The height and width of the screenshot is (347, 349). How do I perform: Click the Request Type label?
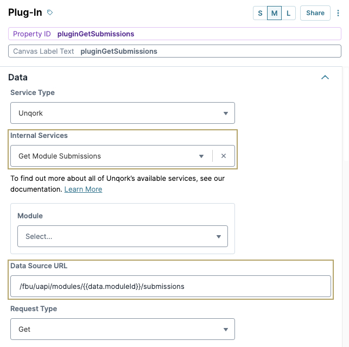click(34, 308)
